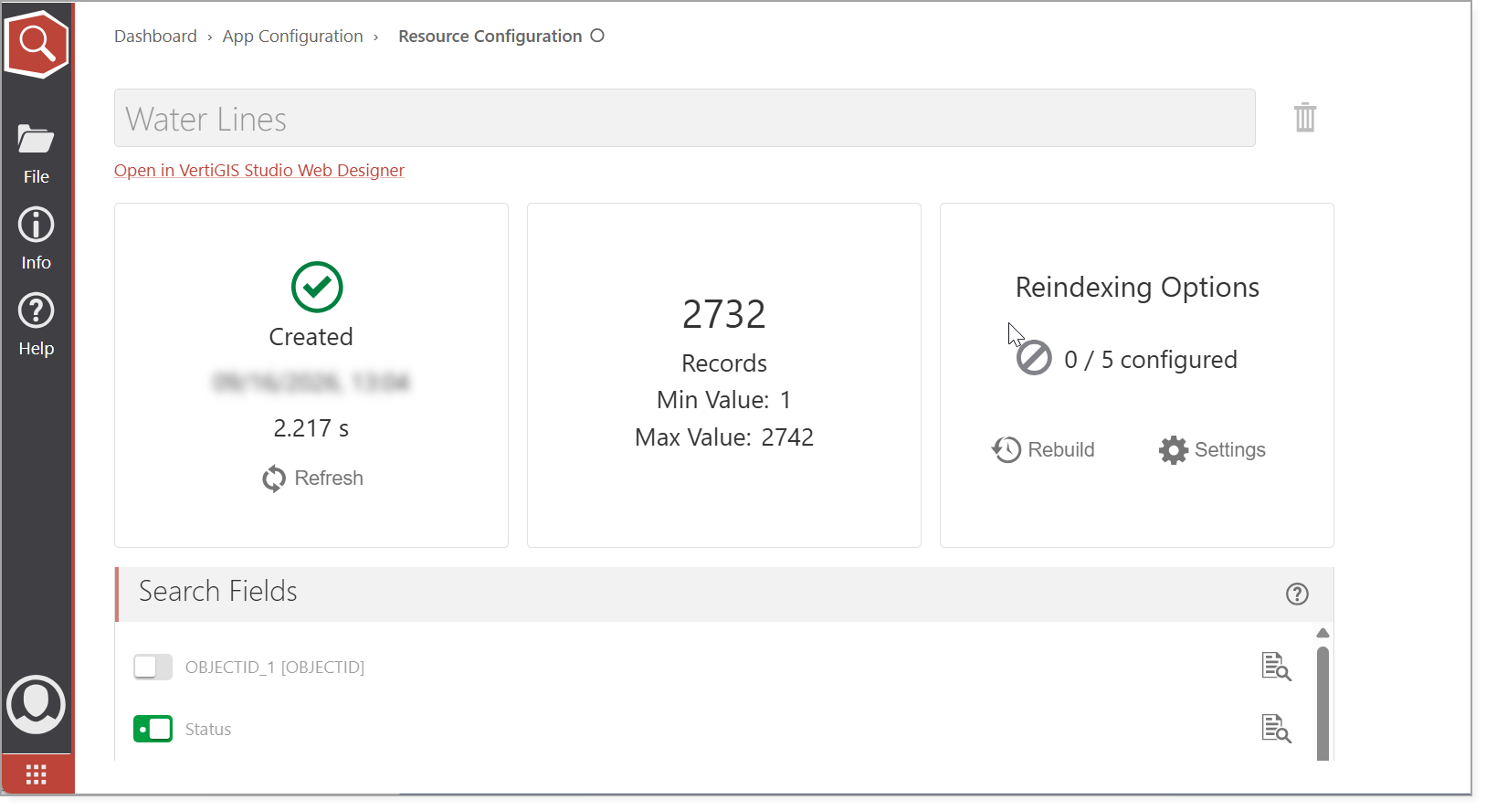Preview Status field values icon
This screenshot has width=1486, height=810.
coord(1276,729)
